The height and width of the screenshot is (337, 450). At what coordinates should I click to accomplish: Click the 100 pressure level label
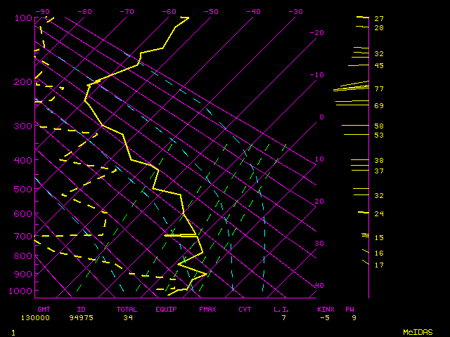click(x=23, y=18)
